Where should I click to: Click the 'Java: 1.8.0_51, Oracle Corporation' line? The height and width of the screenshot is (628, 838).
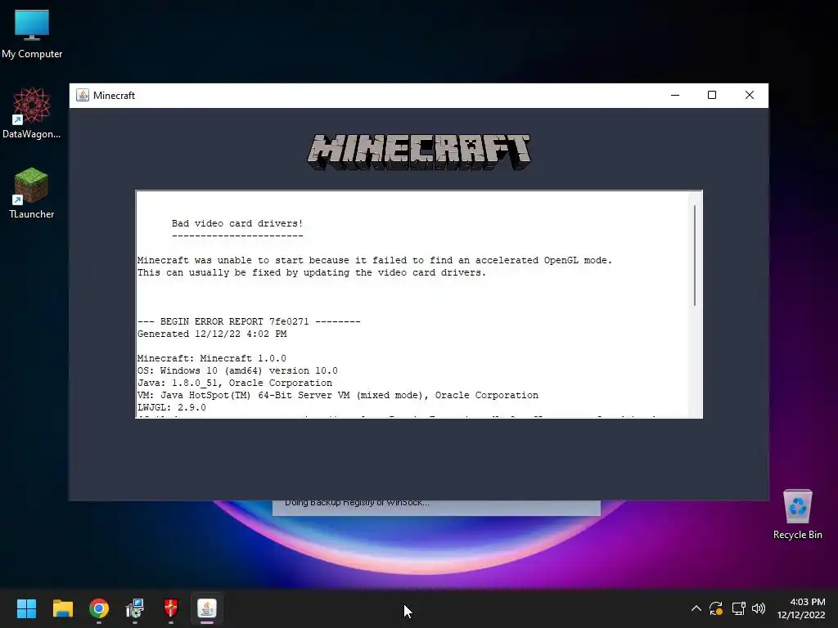[x=235, y=383]
